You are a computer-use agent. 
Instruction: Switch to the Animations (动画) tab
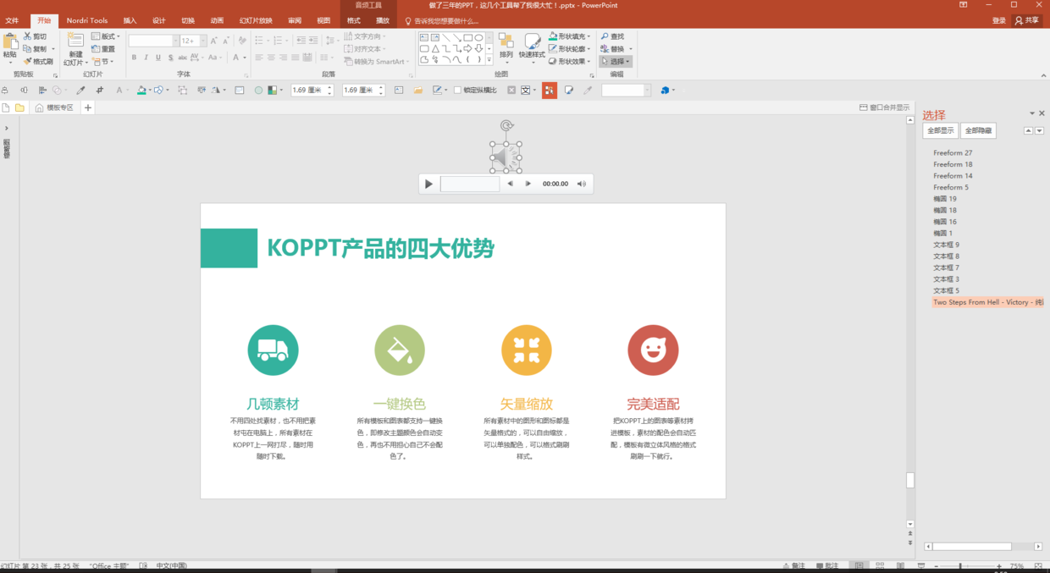tap(217, 20)
